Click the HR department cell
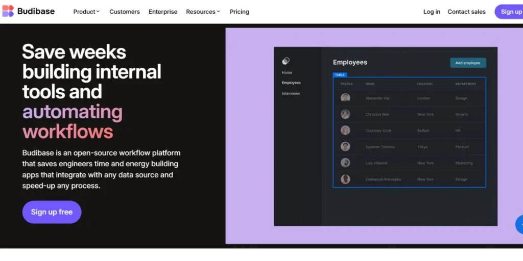 pos(458,131)
